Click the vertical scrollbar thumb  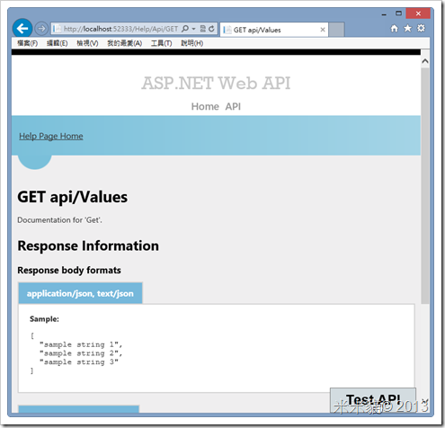pos(424,186)
